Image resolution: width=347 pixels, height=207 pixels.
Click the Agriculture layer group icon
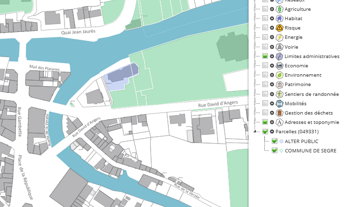[280, 9]
